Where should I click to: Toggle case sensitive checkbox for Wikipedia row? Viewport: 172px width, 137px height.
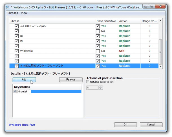point(98,51)
